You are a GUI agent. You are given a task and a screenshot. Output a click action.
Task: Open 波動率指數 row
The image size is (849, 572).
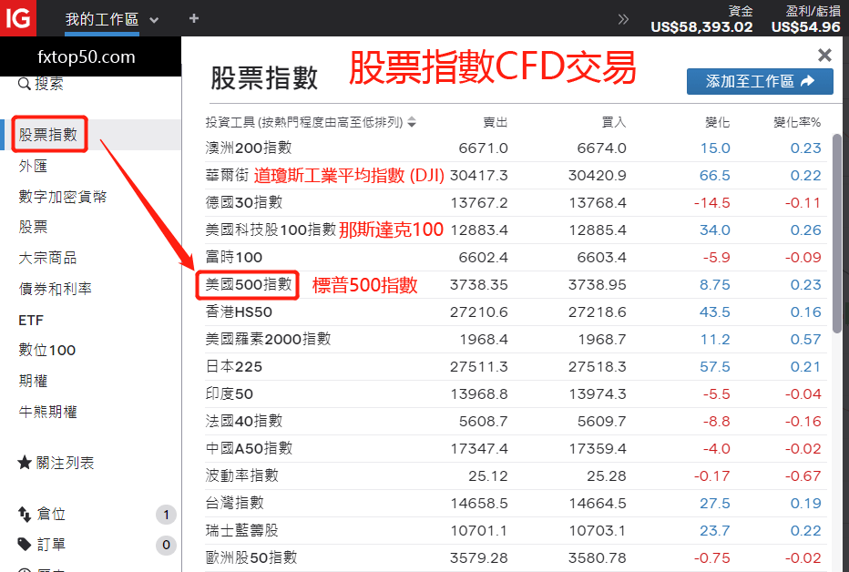tap(516, 475)
